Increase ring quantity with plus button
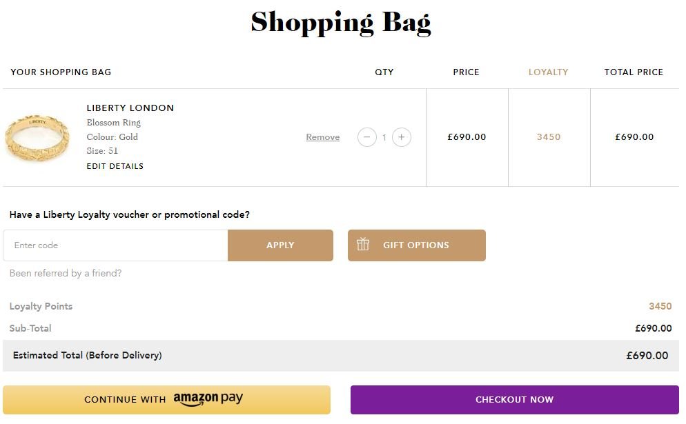This screenshot has height=424, width=686. pos(402,137)
